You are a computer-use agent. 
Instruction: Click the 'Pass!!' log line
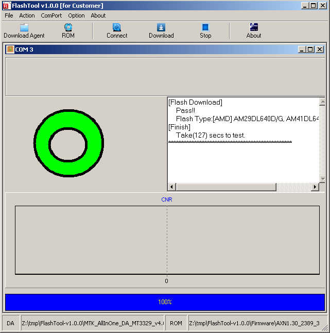pos(185,110)
